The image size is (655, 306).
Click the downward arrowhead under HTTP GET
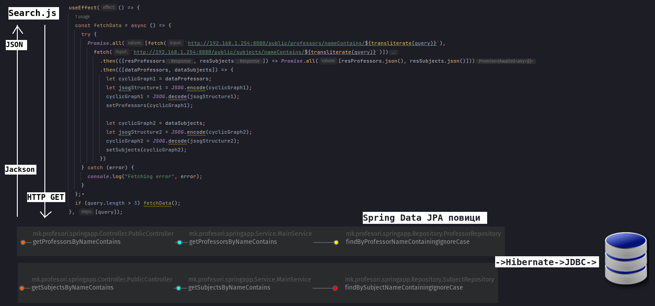point(45,215)
